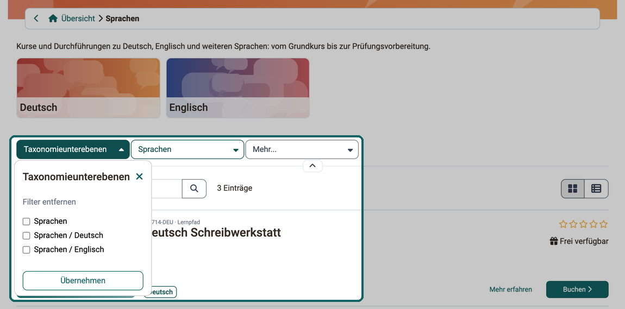The height and width of the screenshot is (309, 625).
Task: Apply filter with Übernehmen button
Action: click(x=83, y=281)
